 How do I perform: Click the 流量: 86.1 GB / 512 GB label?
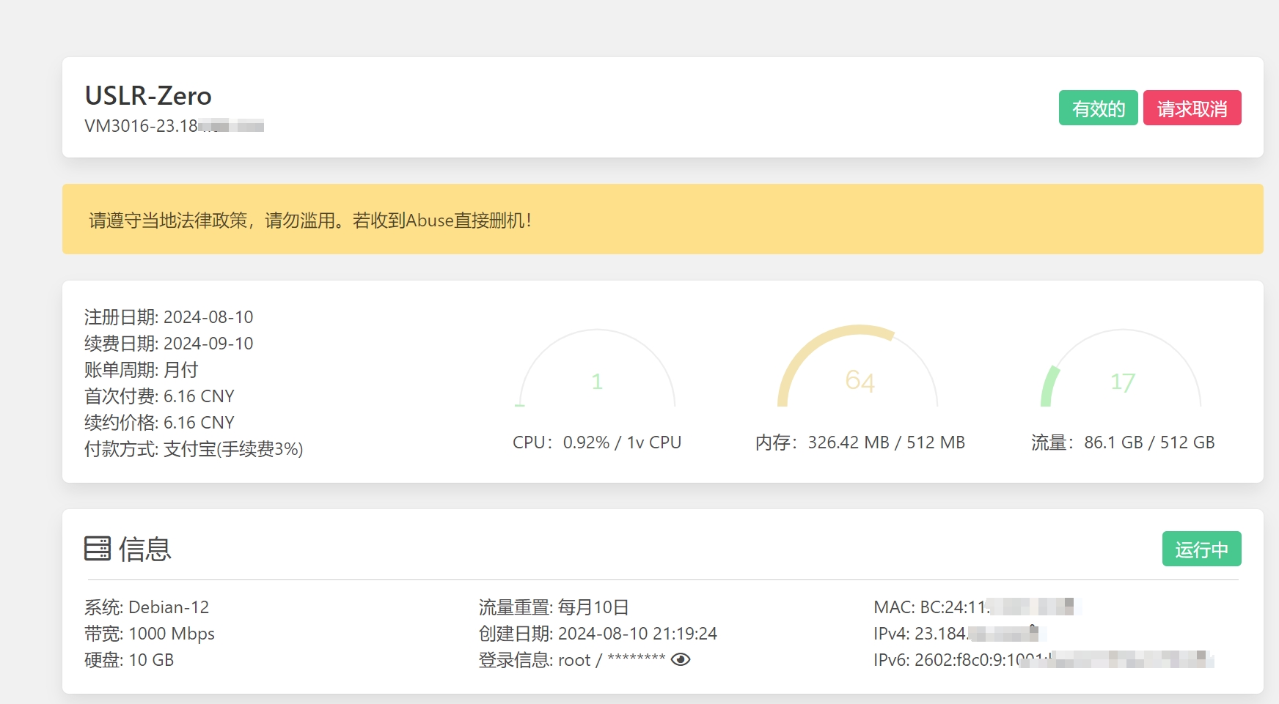coord(1123,442)
